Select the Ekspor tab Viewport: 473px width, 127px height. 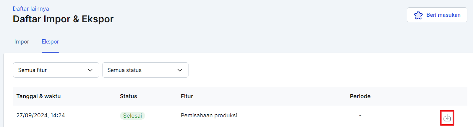click(x=50, y=42)
